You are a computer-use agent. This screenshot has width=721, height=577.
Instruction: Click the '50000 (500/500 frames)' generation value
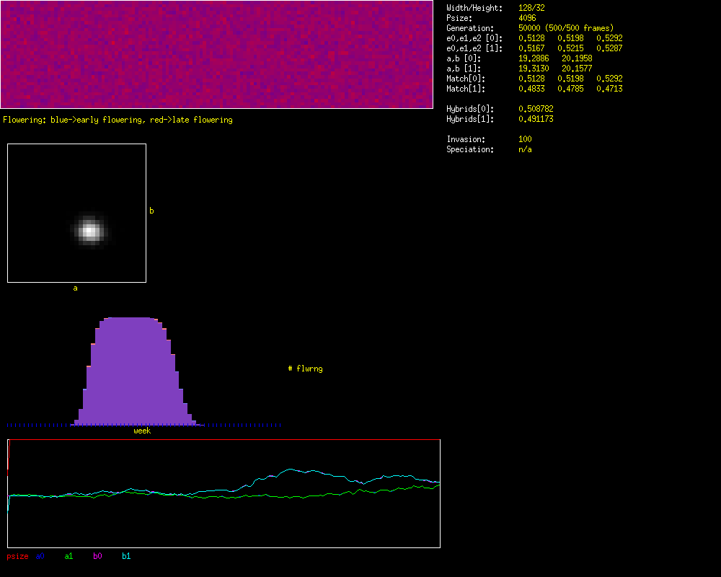tap(566, 29)
